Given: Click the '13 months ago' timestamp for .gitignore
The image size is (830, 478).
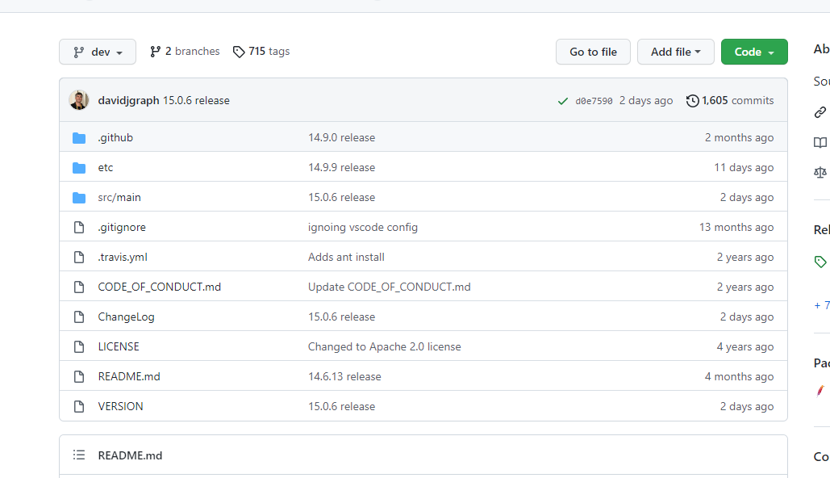Looking at the screenshot, I should coord(736,228).
